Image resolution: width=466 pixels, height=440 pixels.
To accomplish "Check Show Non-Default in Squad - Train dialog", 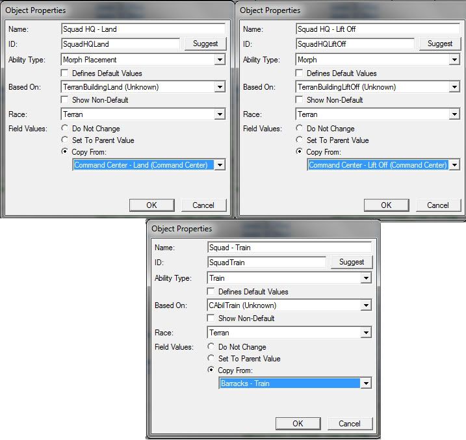I will point(211,318).
